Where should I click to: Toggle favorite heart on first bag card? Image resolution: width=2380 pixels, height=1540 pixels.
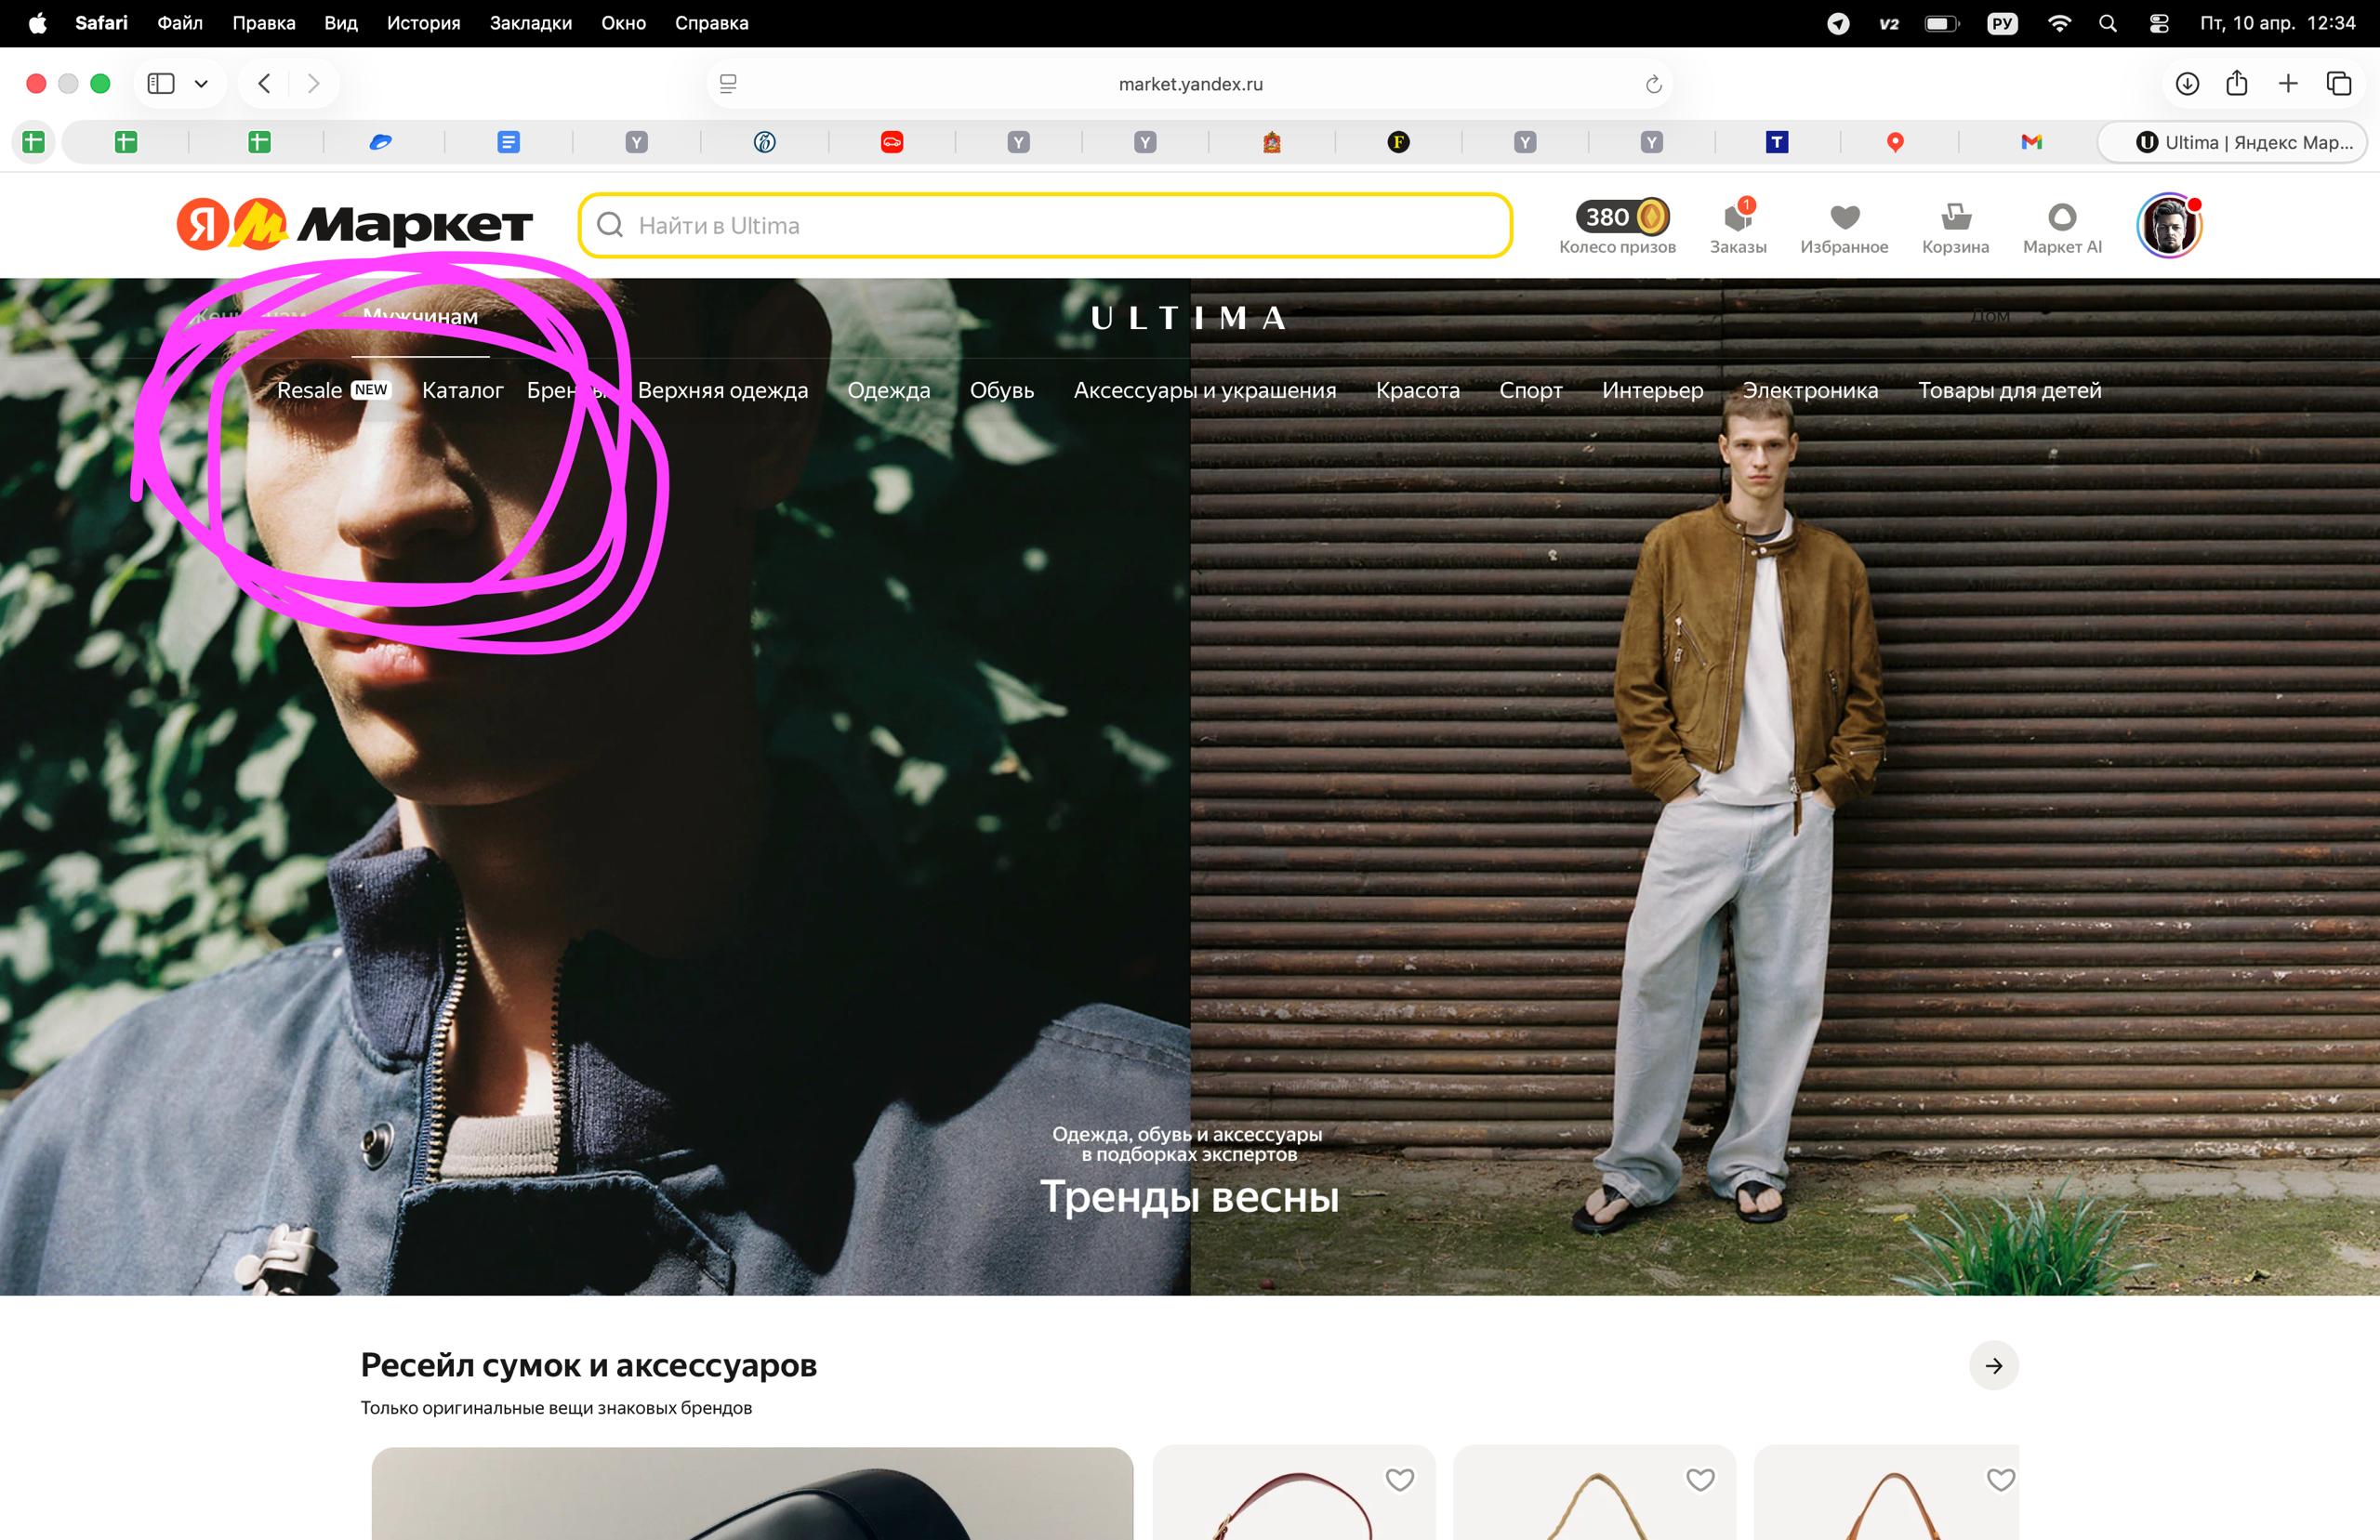(x=1399, y=1479)
